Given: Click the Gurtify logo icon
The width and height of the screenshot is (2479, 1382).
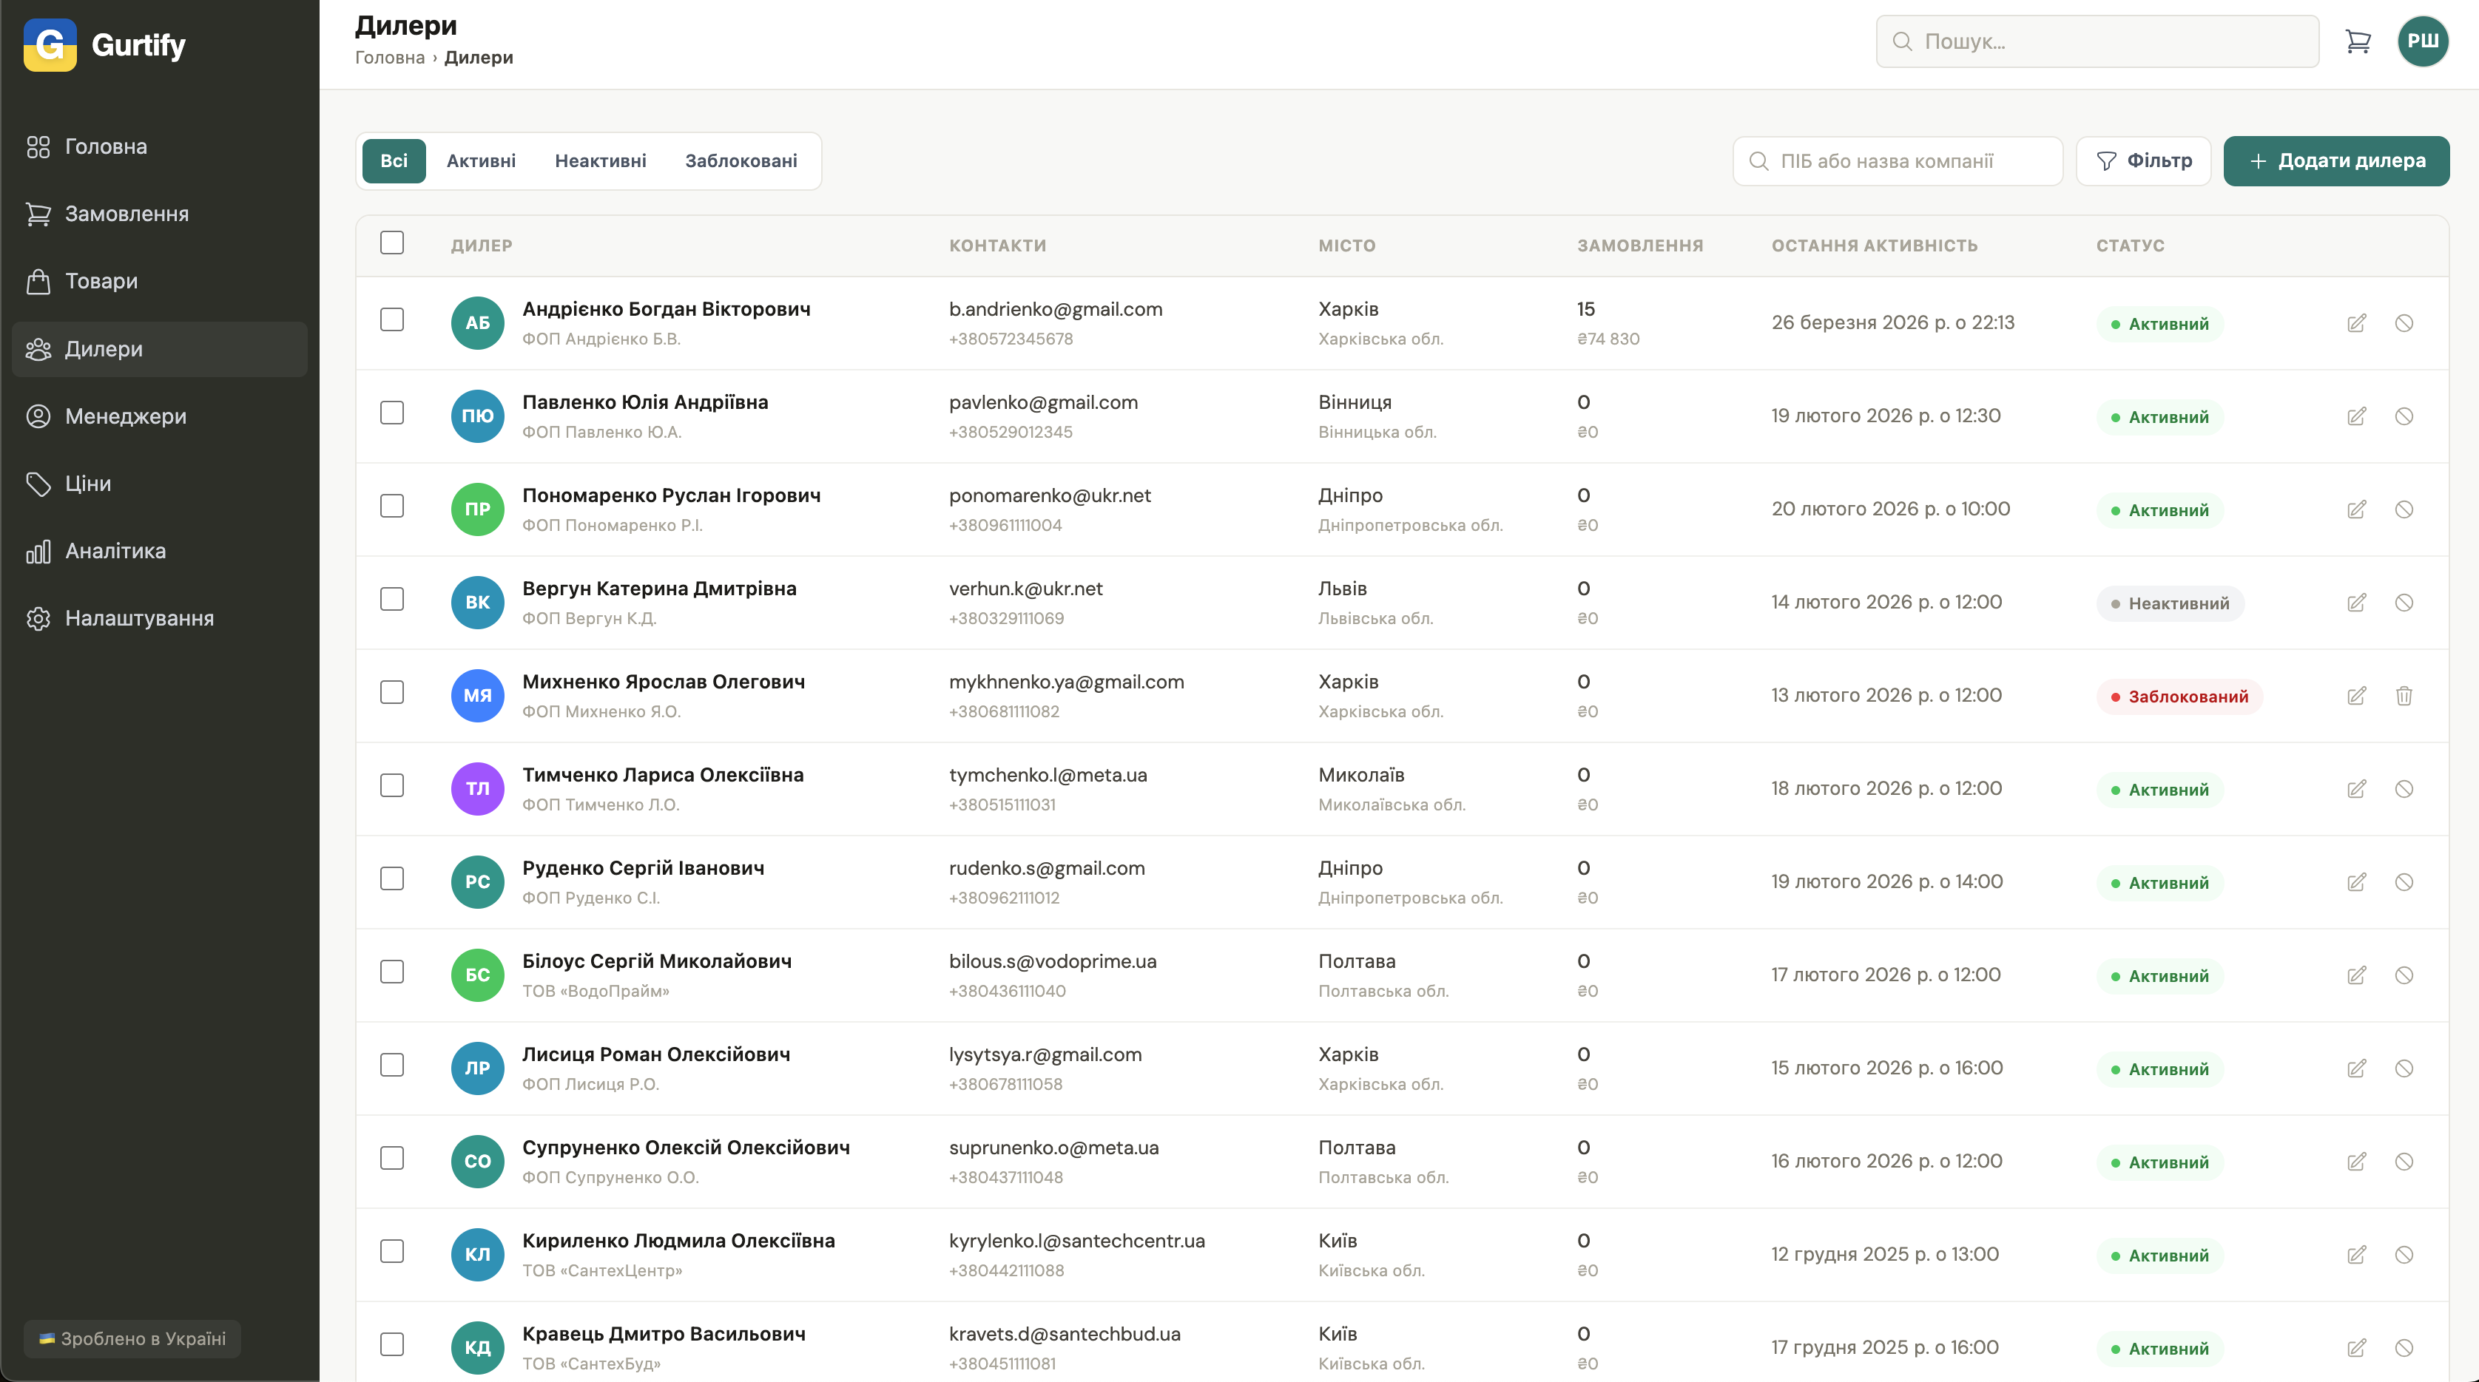Looking at the screenshot, I should [50, 44].
